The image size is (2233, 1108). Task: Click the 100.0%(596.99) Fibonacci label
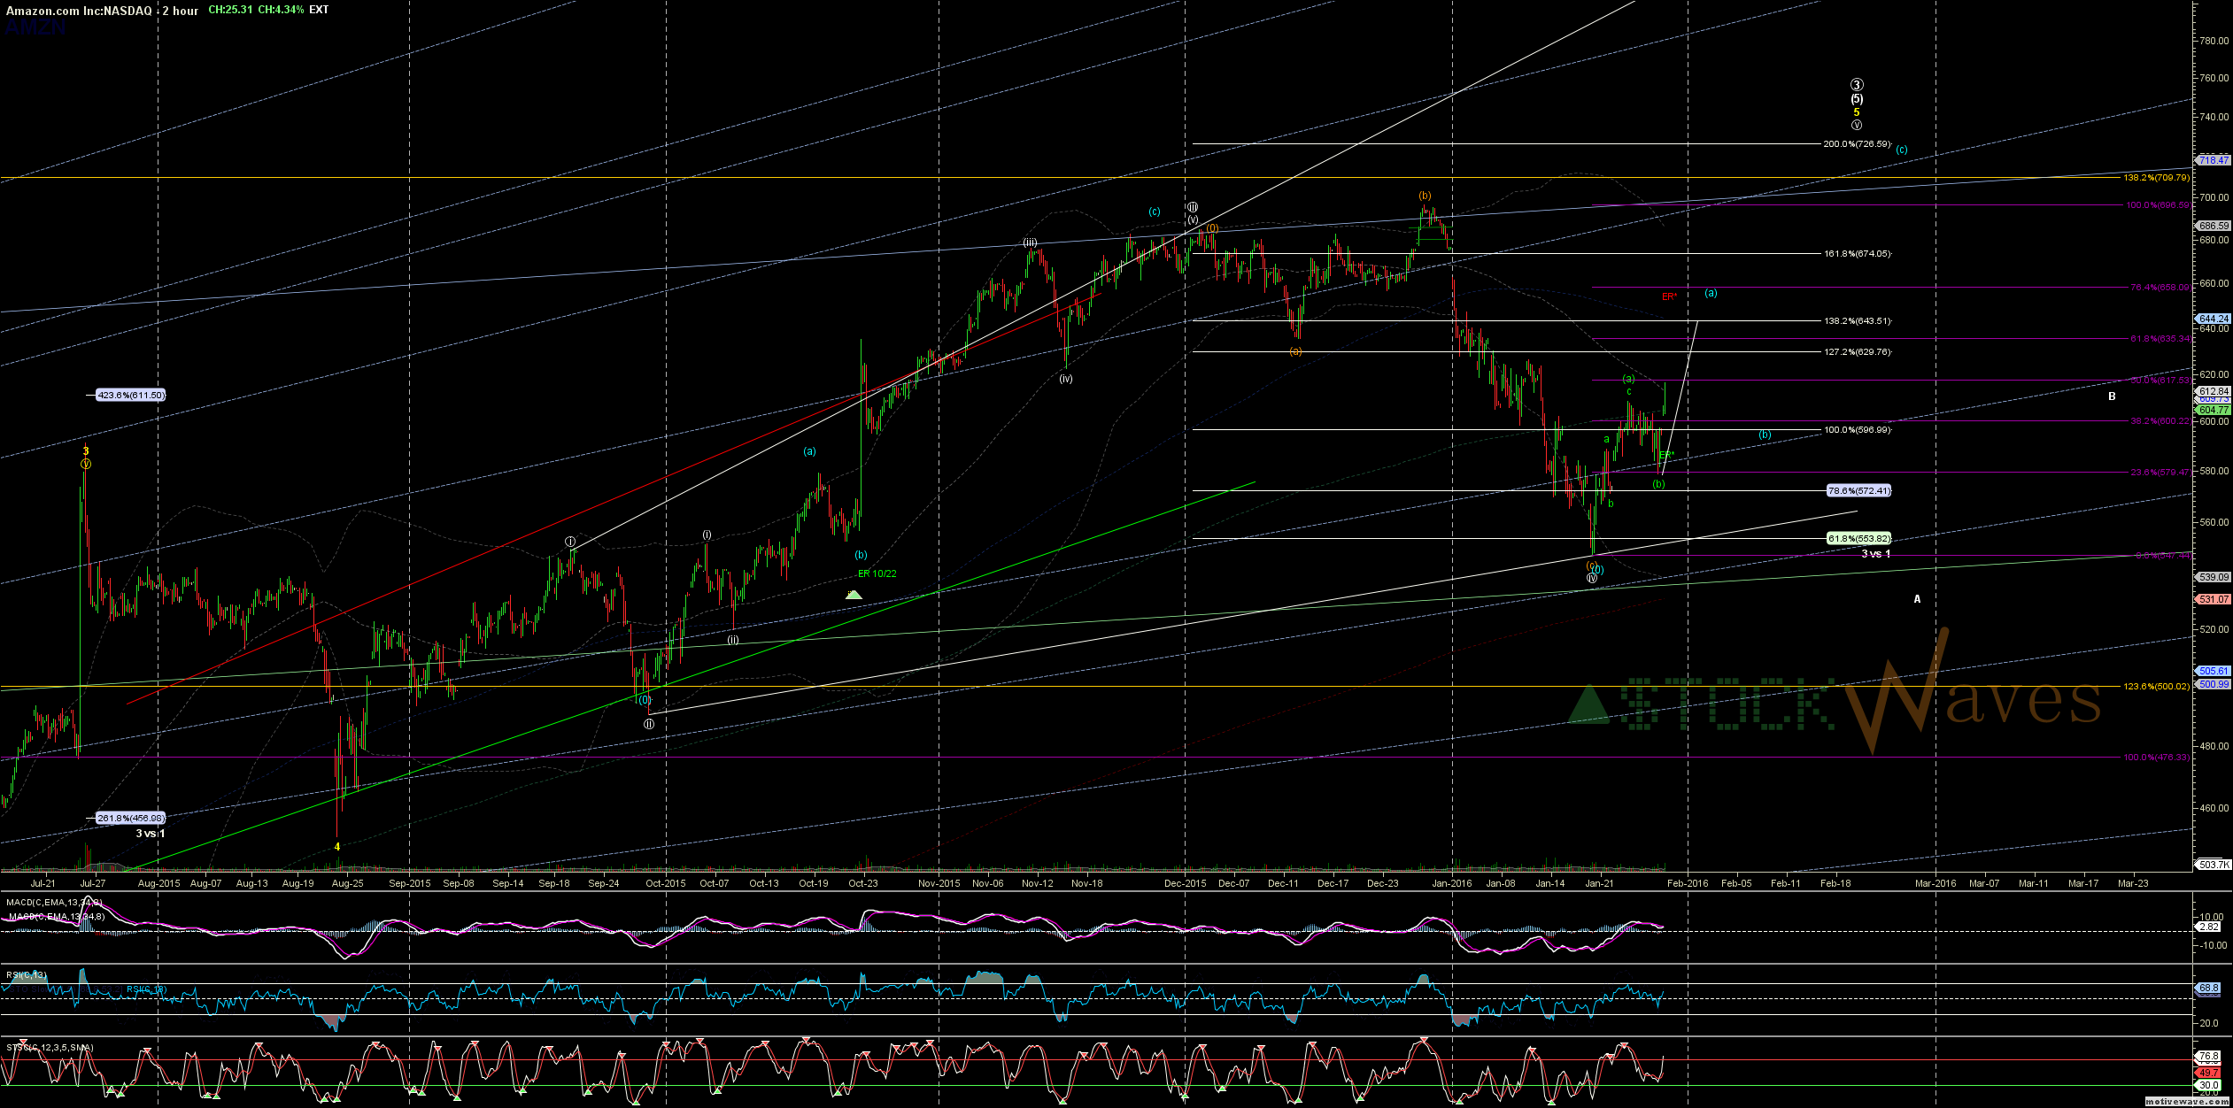click(1856, 429)
